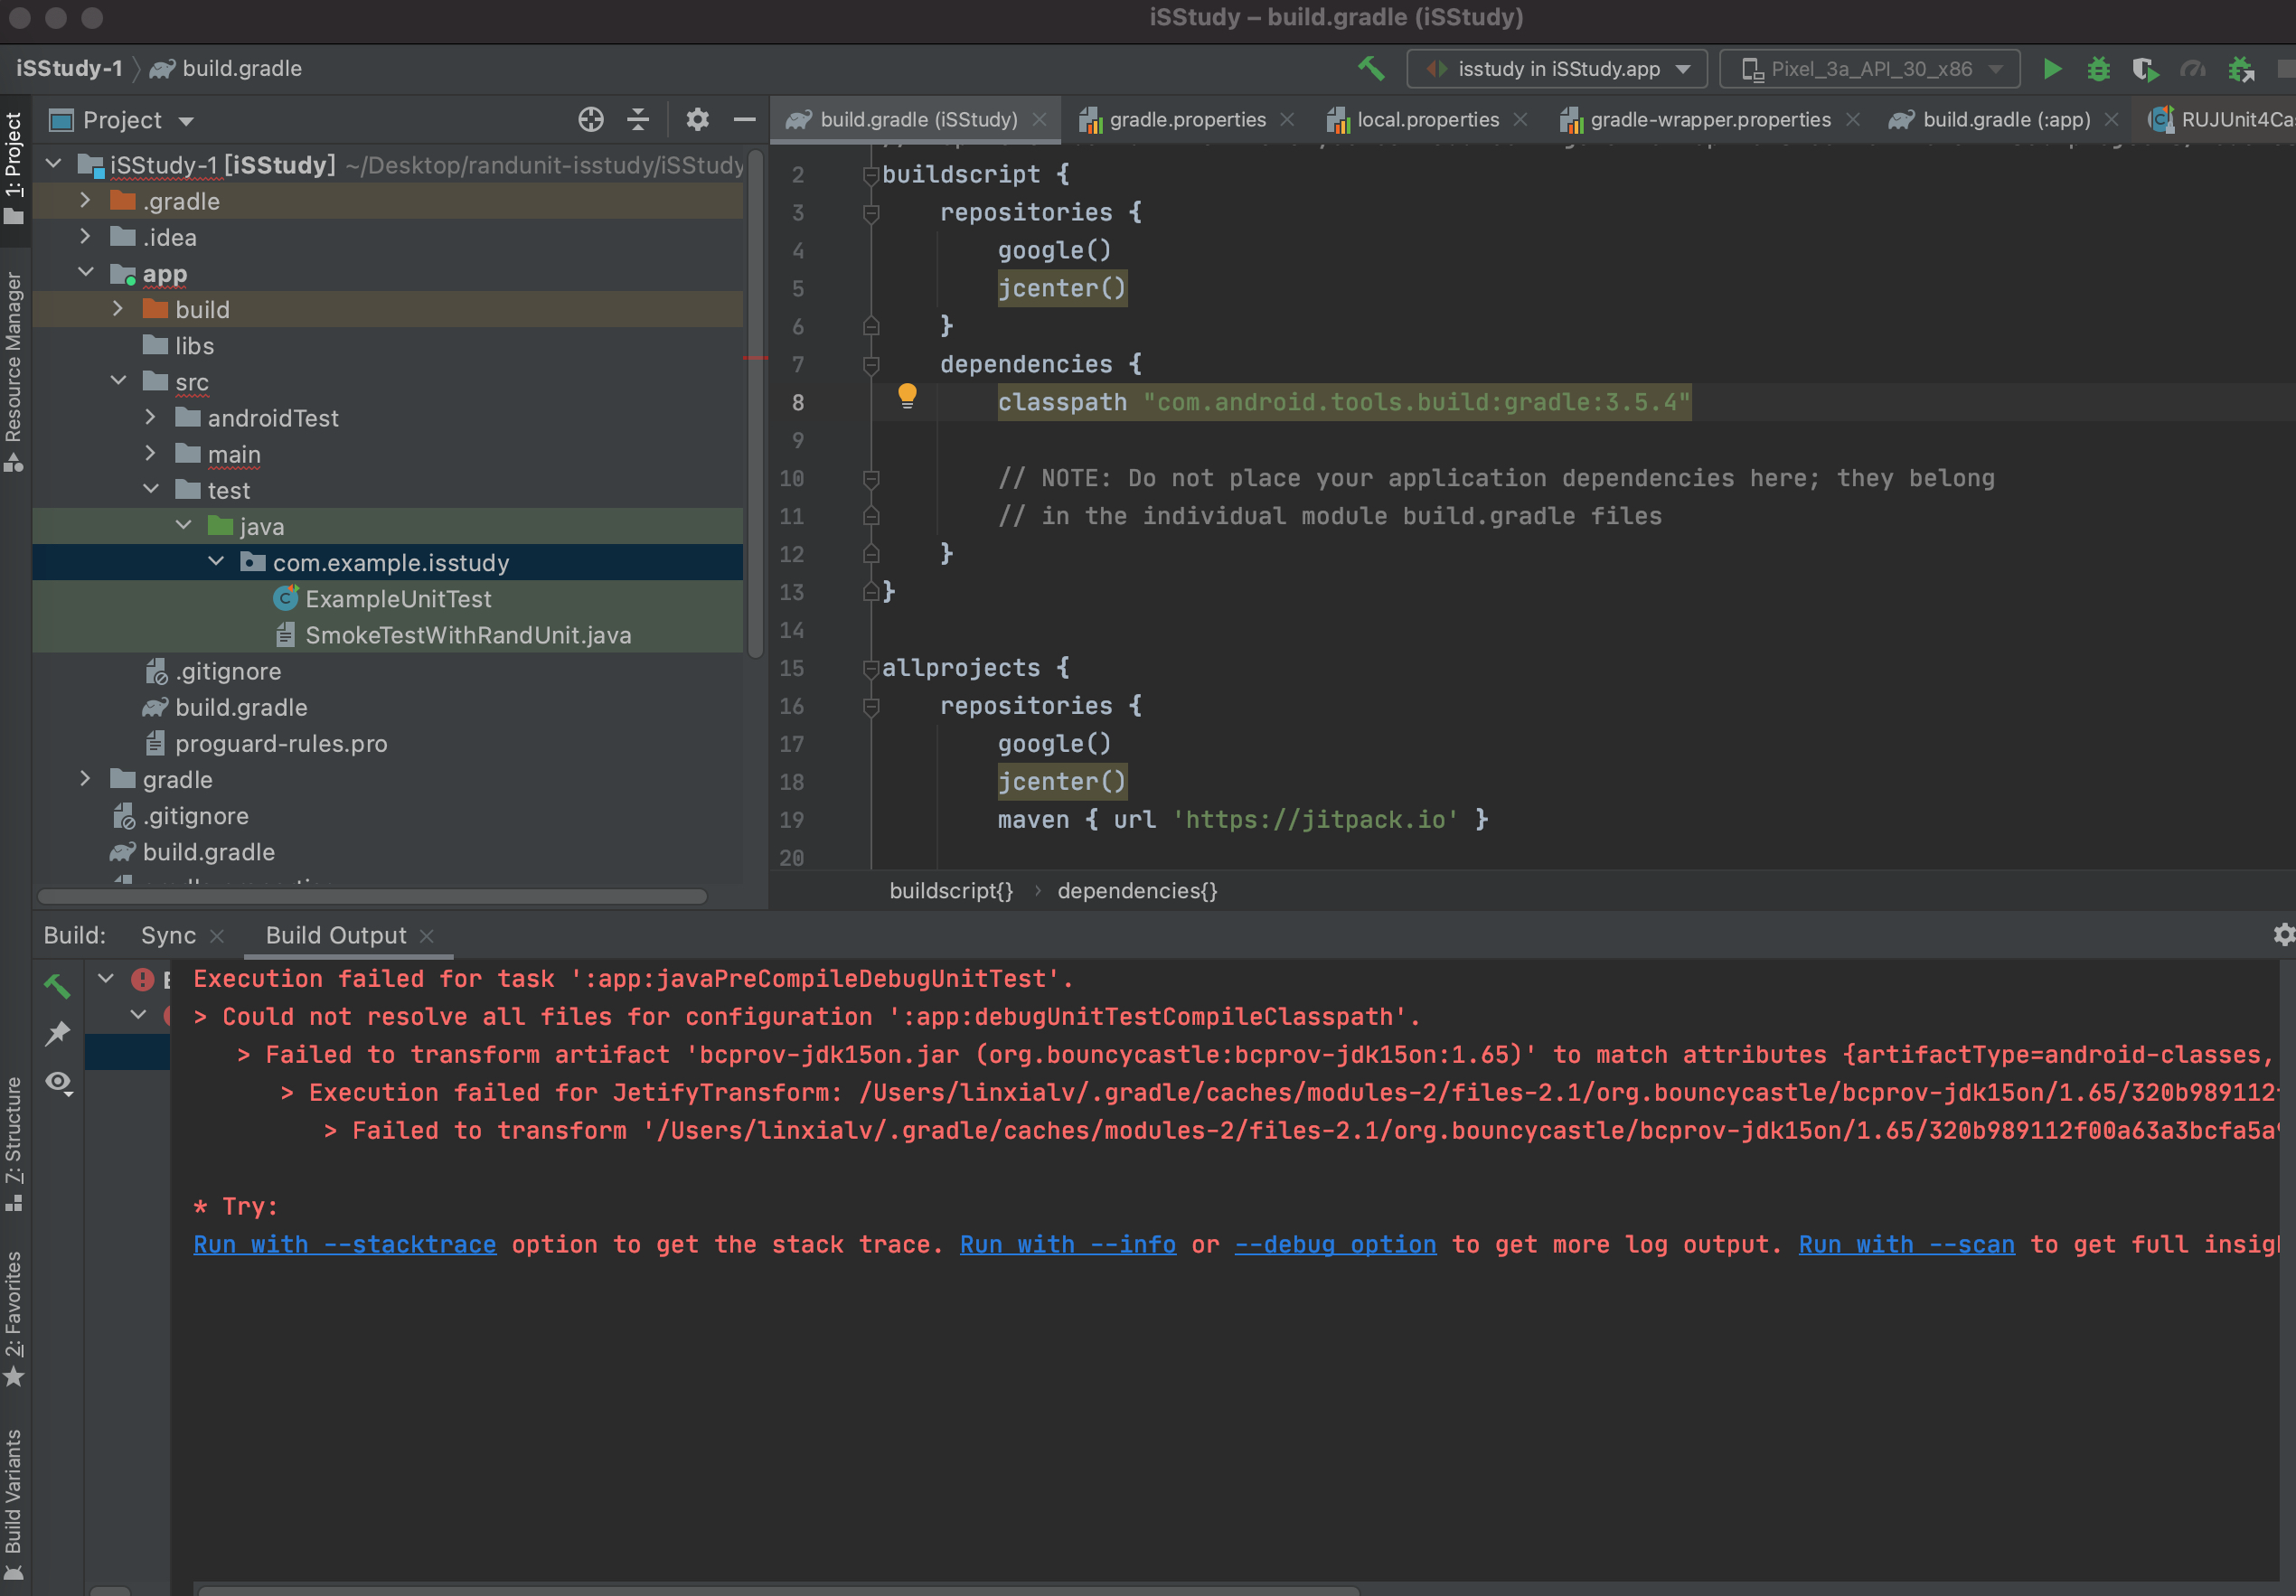Toggle the Resource Manager side panel
2296x1596 pixels.
[x=14, y=370]
